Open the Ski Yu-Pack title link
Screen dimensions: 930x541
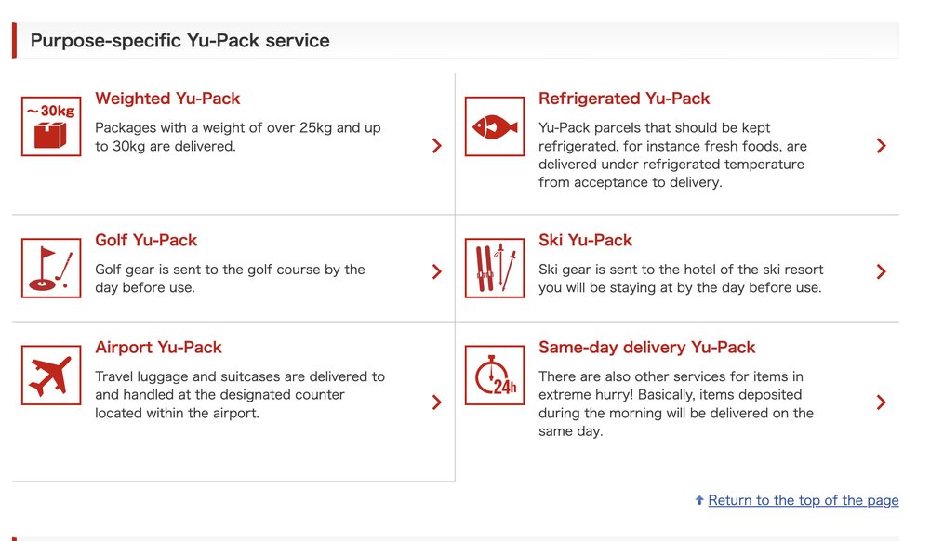tap(585, 239)
